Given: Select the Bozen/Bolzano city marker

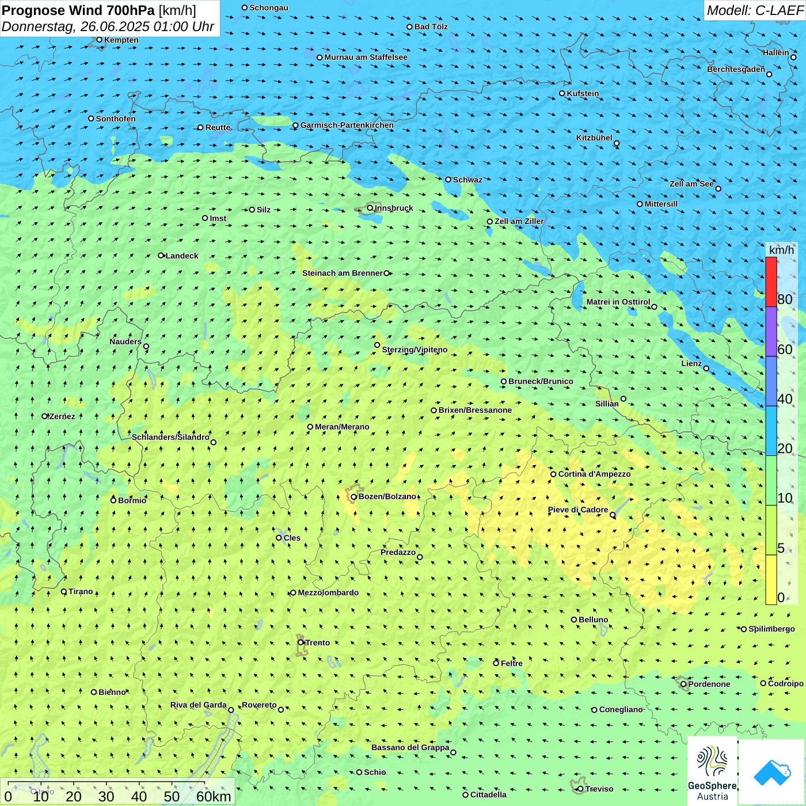Looking at the screenshot, I should pos(354,497).
